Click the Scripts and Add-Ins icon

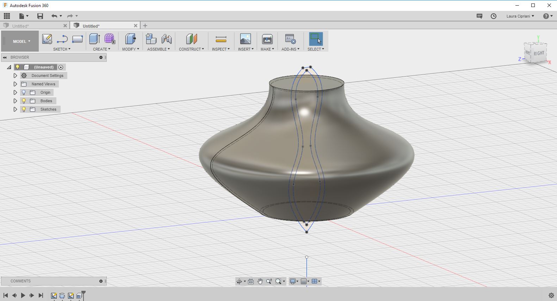pos(290,39)
